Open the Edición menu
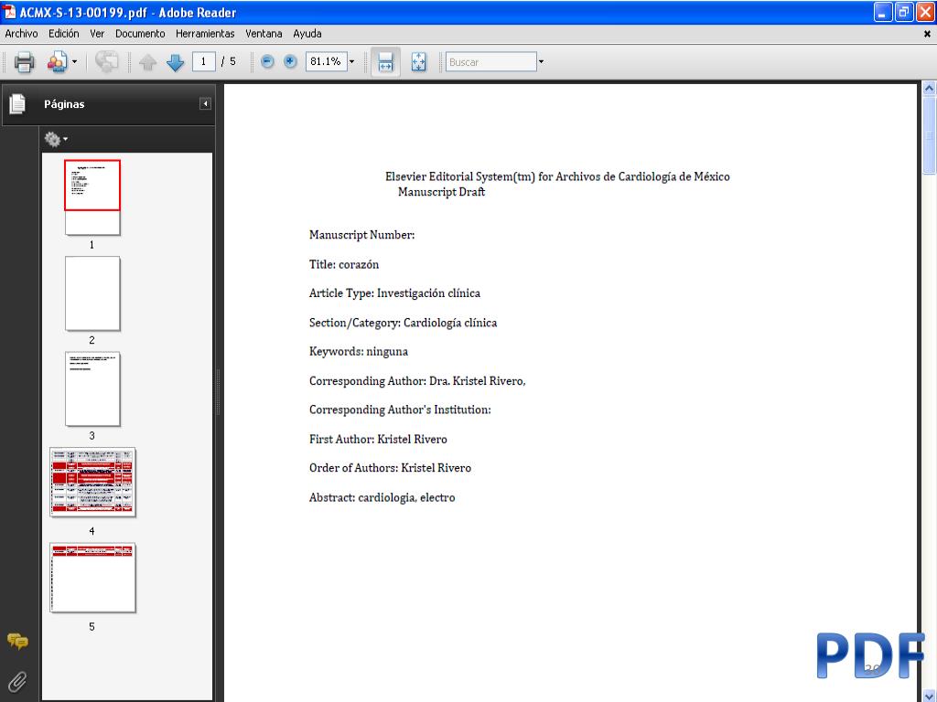937x702 pixels. click(64, 34)
